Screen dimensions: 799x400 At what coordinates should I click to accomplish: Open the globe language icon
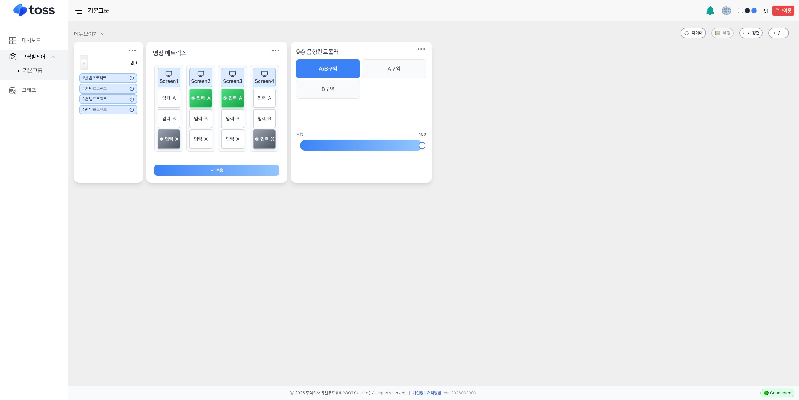point(726,11)
